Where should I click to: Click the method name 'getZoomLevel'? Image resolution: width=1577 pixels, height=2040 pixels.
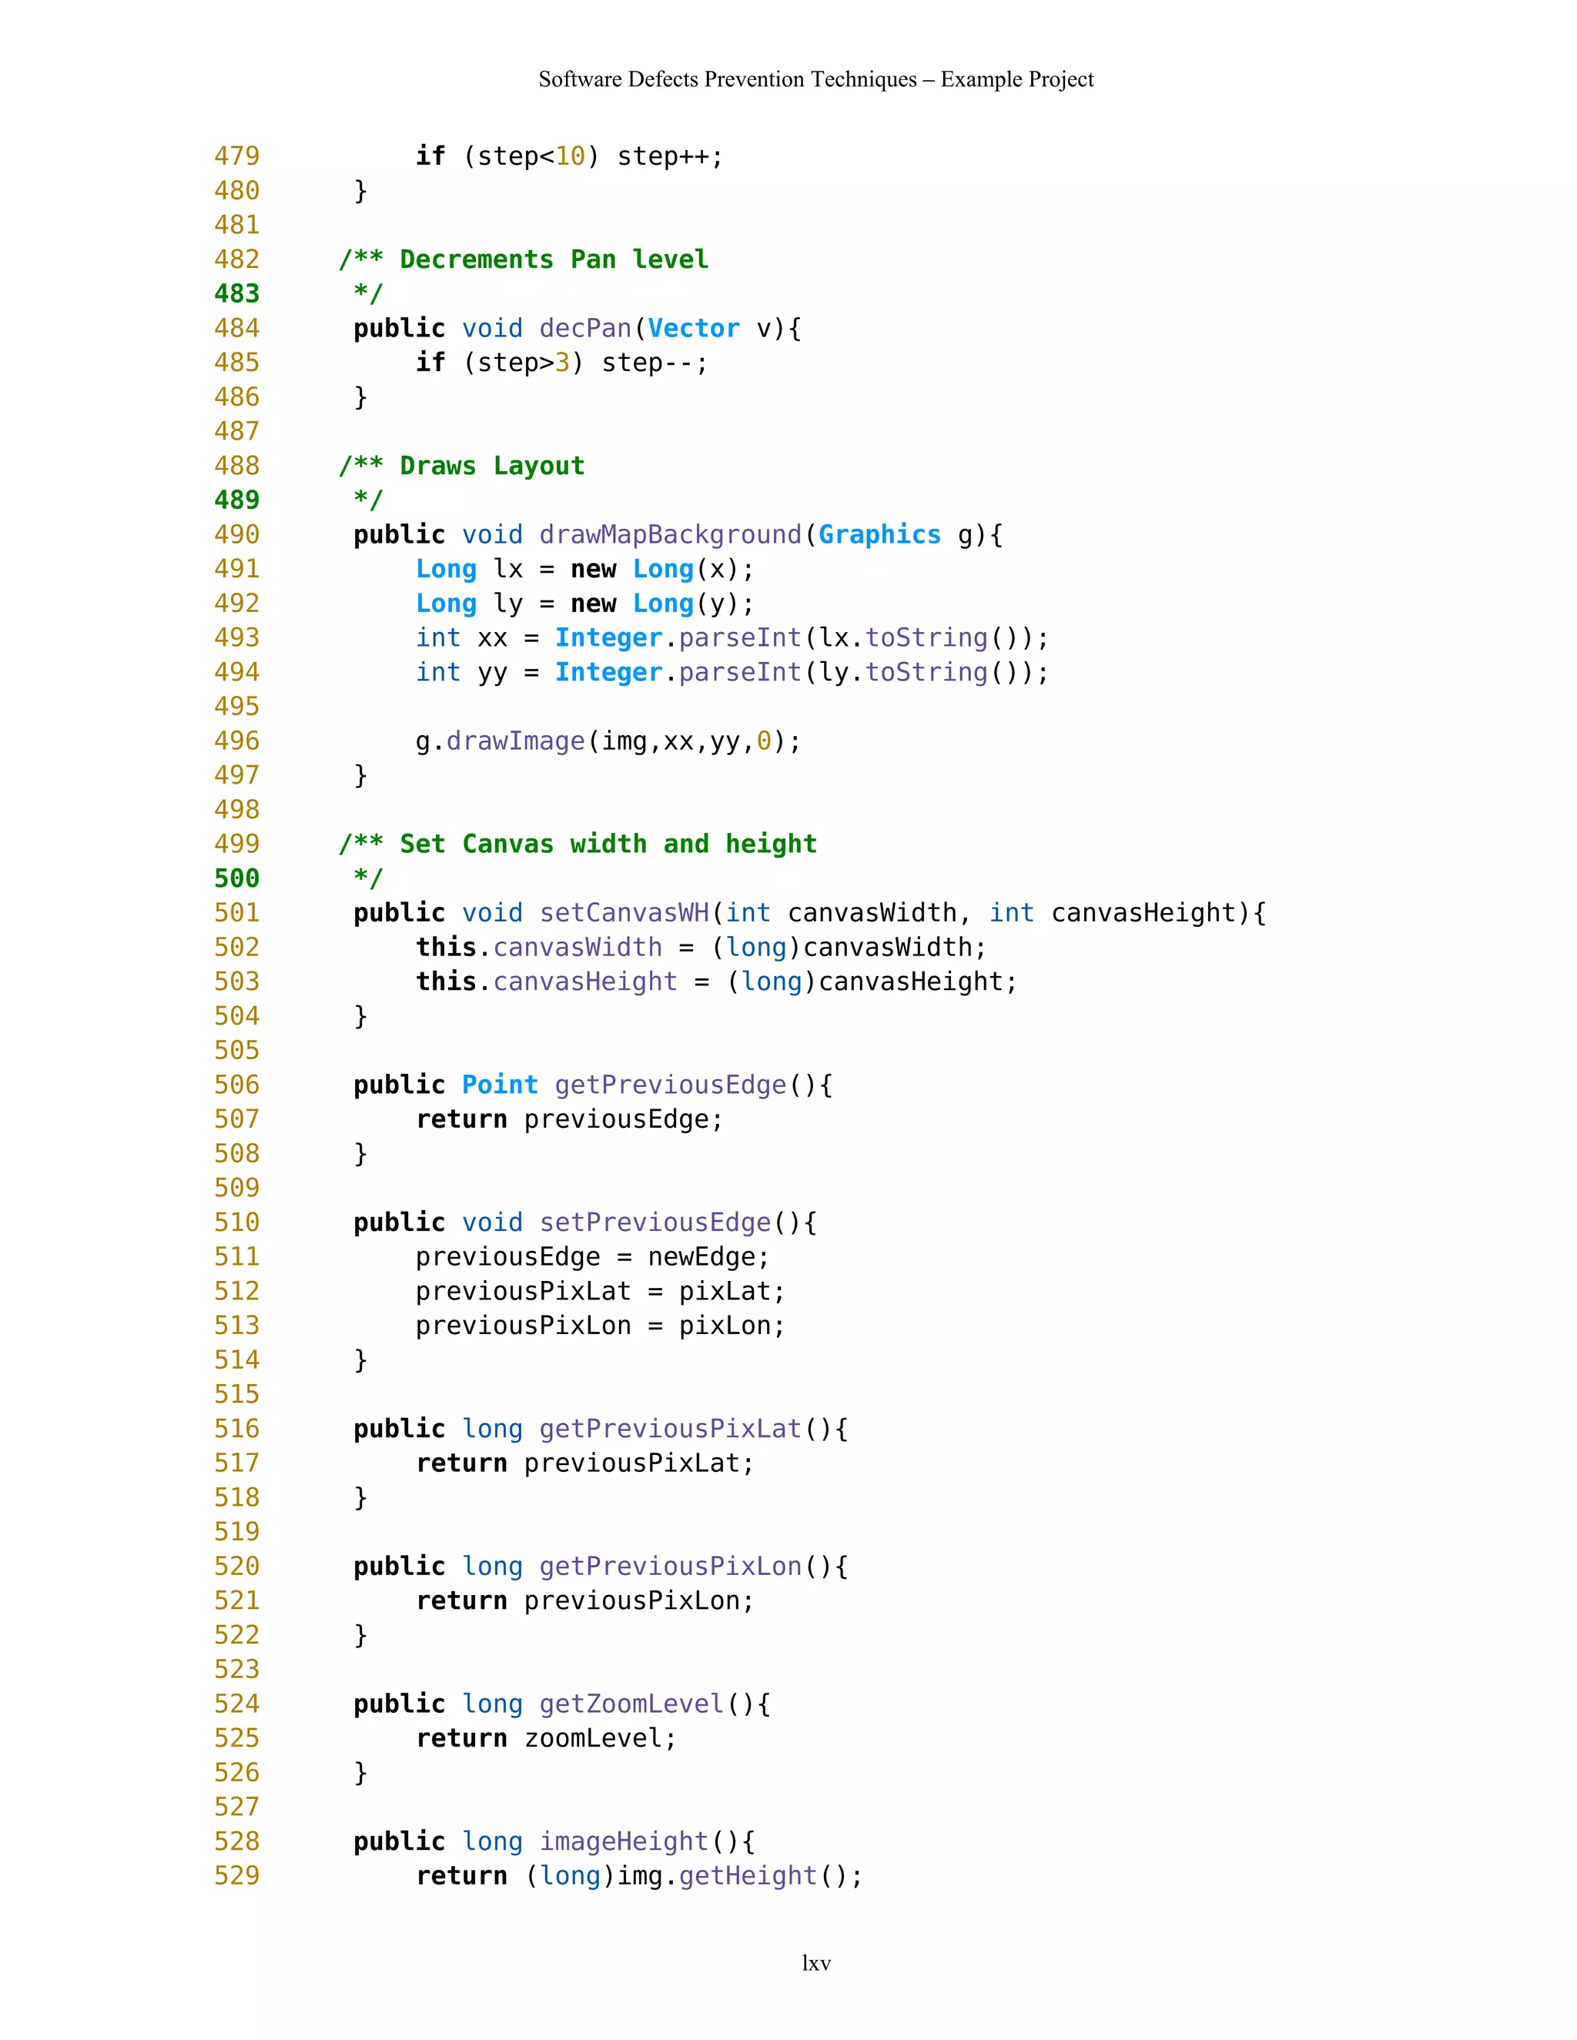point(631,1704)
